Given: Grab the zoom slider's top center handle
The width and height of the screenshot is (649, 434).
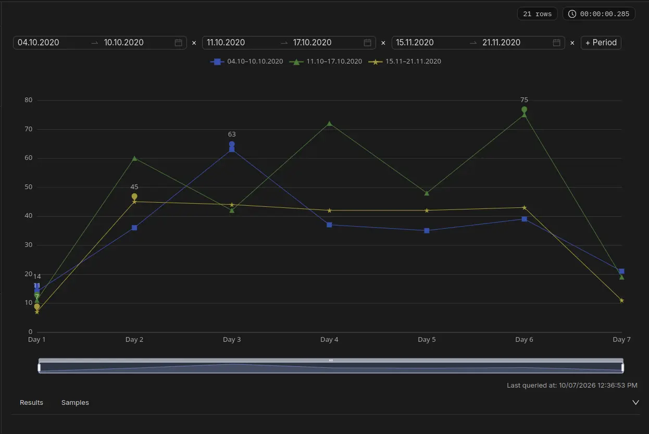Looking at the screenshot, I should (331, 360).
